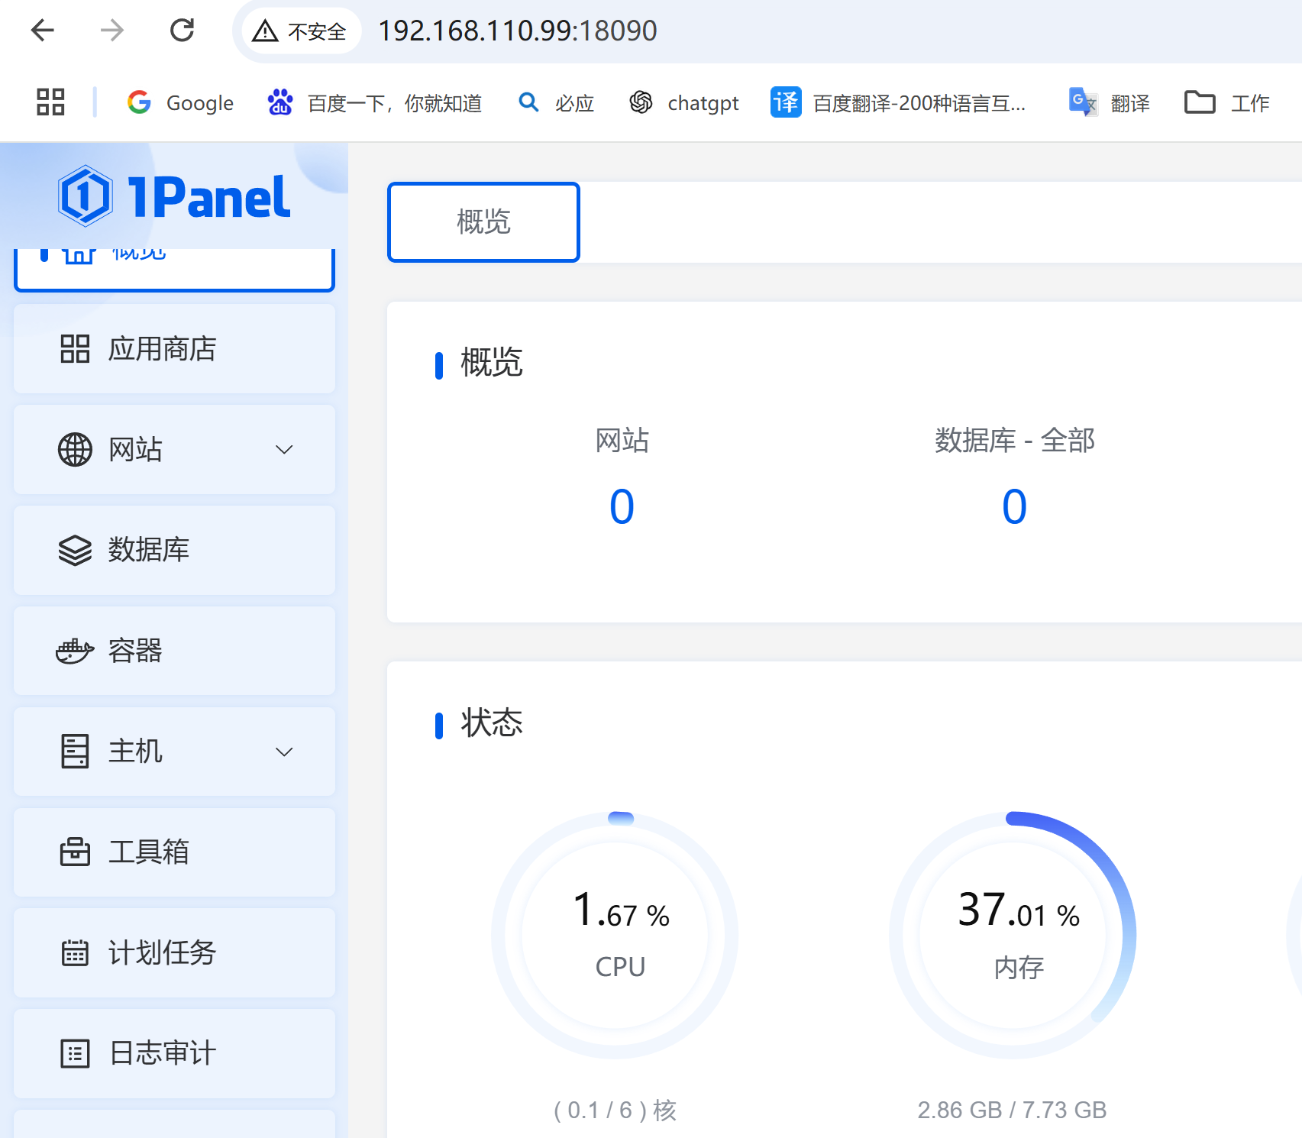The height and width of the screenshot is (1138, 1302).
Task: Click the 数据库 - 全部 label
Action: pyautogui.click(x=1014, y=441)
